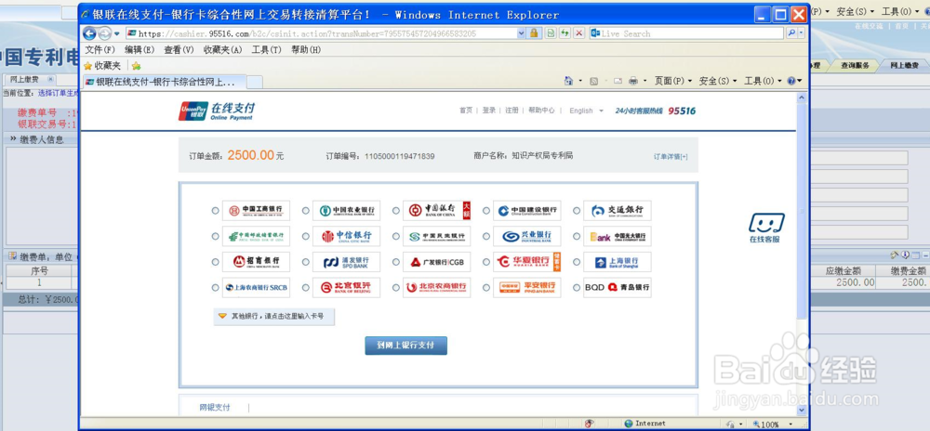The image size is (930, 431).
Task: Click the 网银支付 tab link
Action: 215,408
